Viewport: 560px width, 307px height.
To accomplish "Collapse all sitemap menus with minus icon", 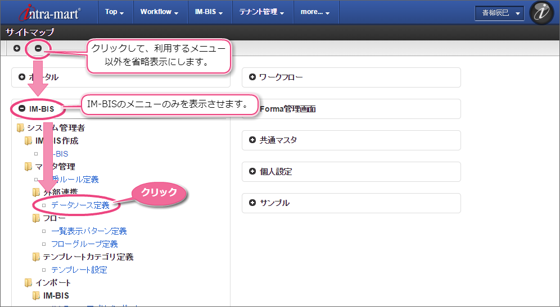I will pos(38,48).
